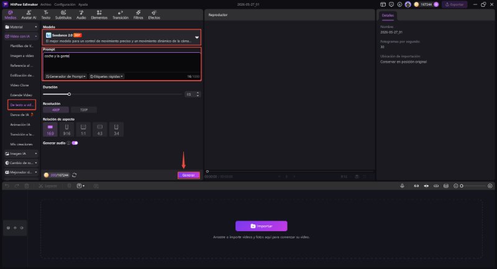
Task: Select 9:16 aspect ratio
Action: (66, 130)
